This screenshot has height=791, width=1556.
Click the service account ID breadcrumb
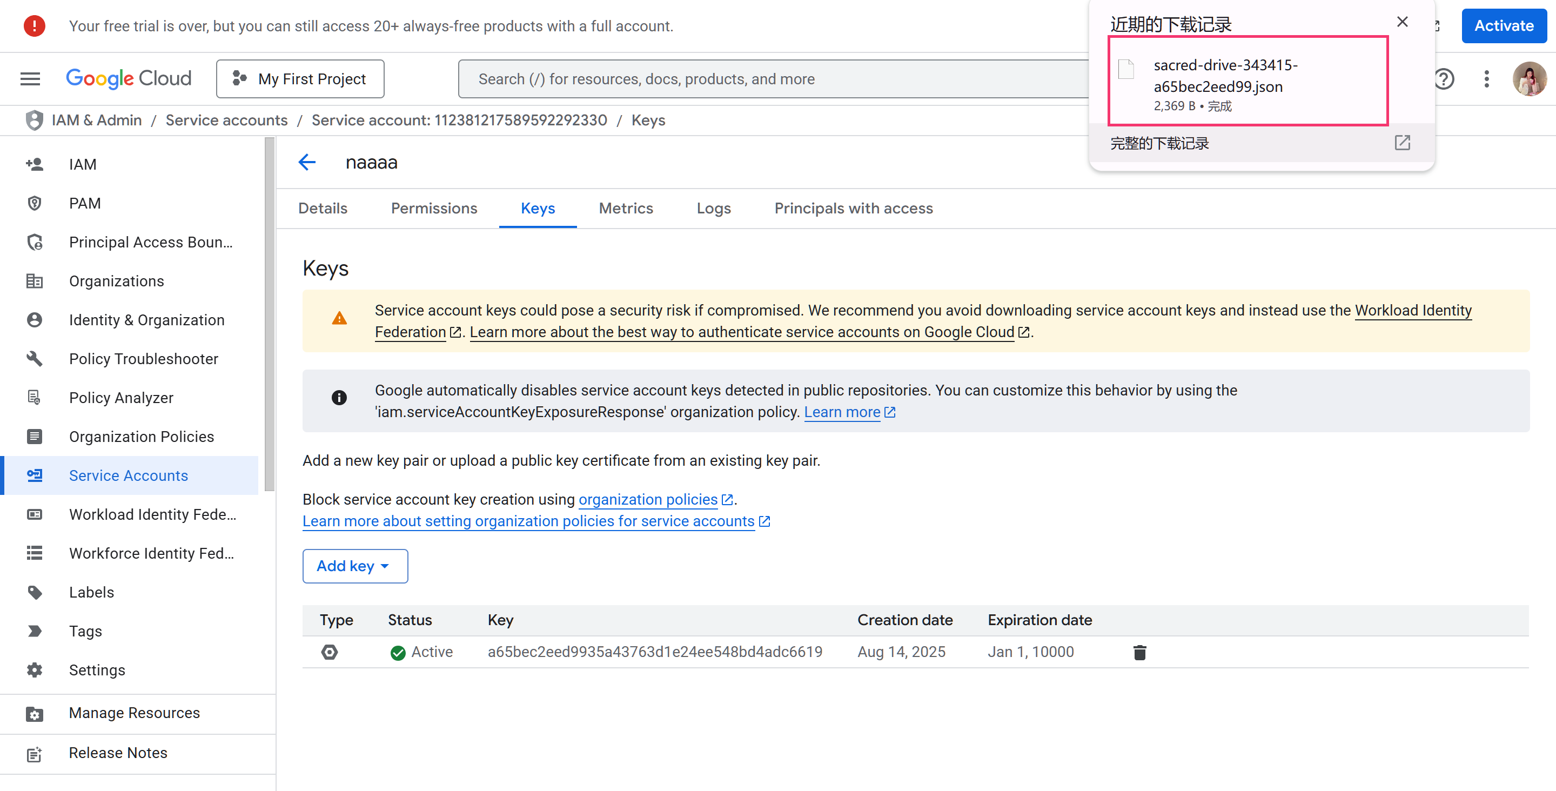(x=459, y=120)
